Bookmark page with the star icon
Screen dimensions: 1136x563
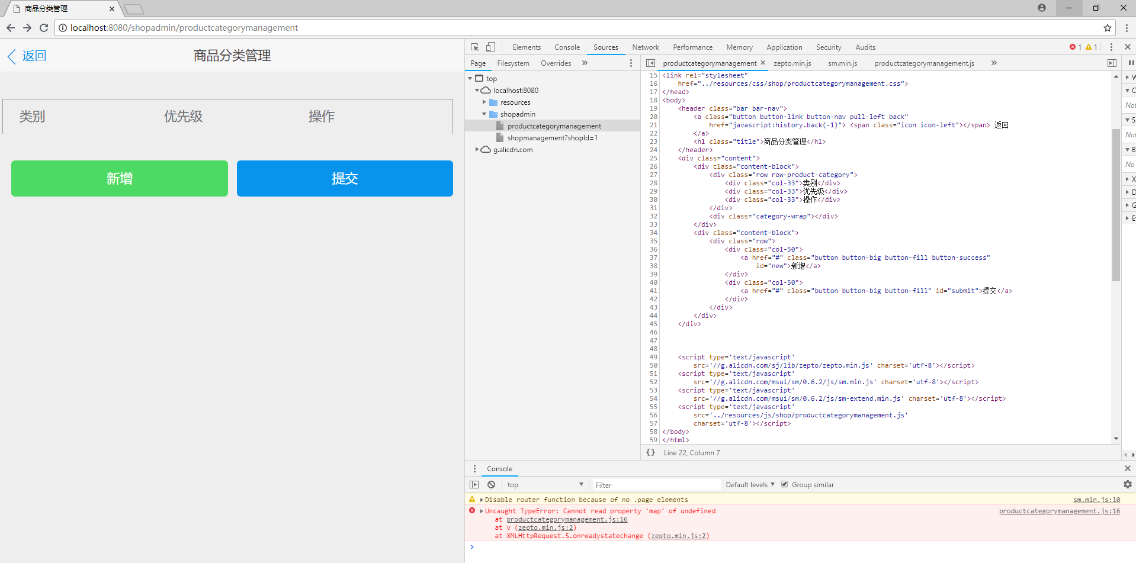(x=1108, y=28)
